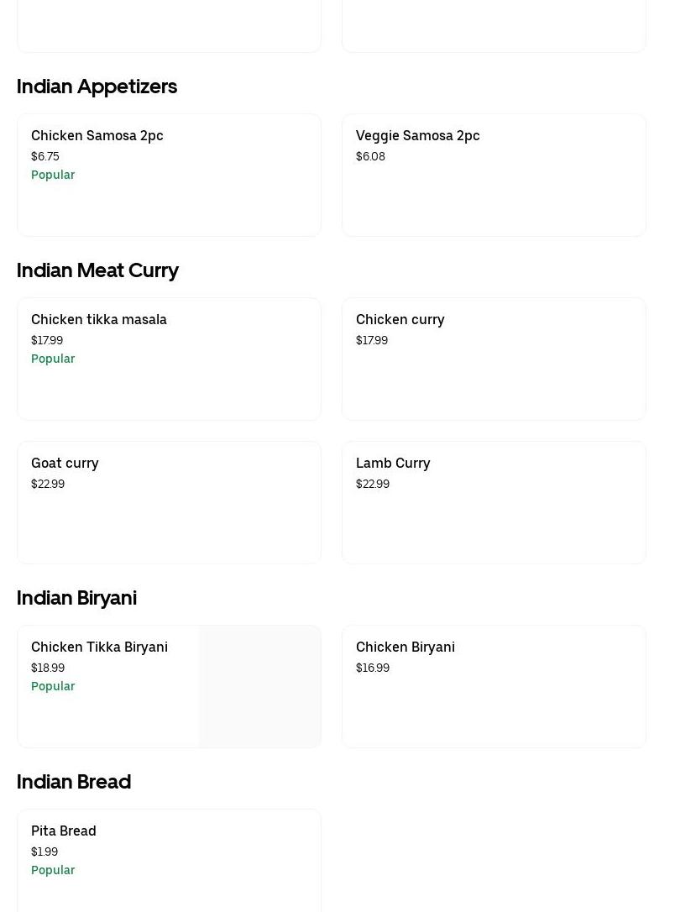Select the Goat curry item
The image size is (675, 912).
pos(65,463)
